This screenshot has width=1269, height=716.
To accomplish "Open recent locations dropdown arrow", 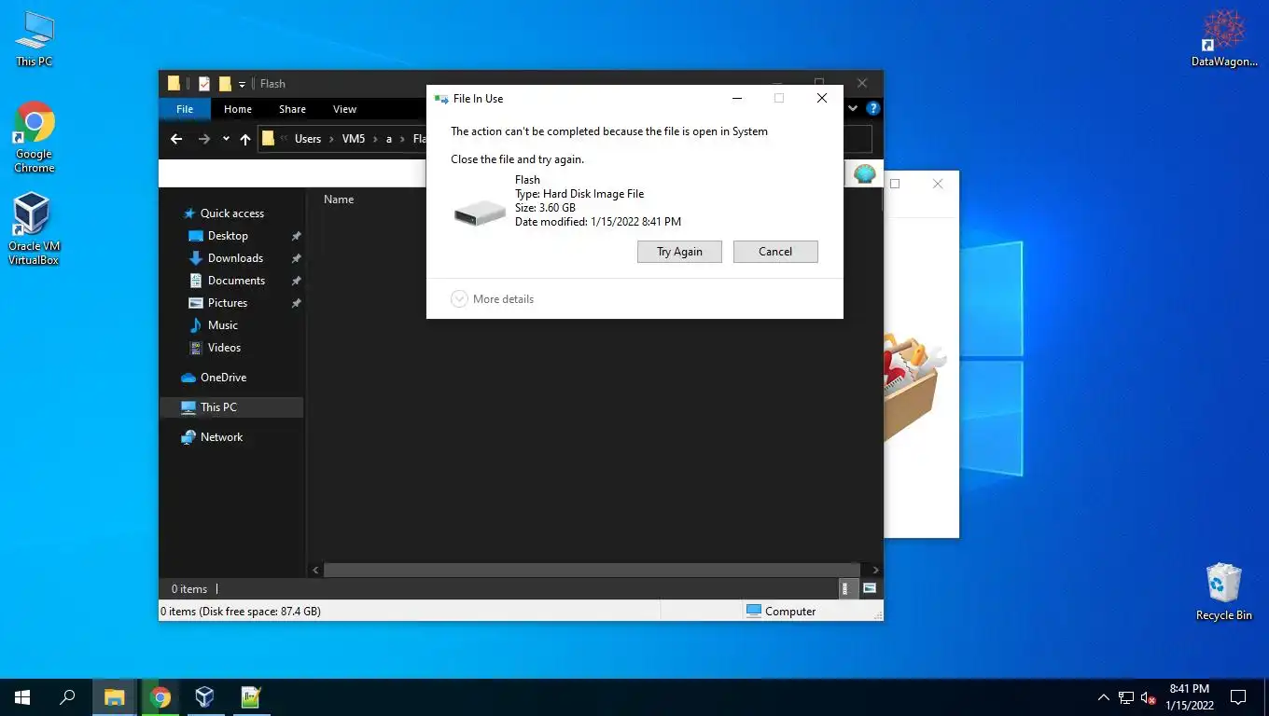I will point(226,139).
